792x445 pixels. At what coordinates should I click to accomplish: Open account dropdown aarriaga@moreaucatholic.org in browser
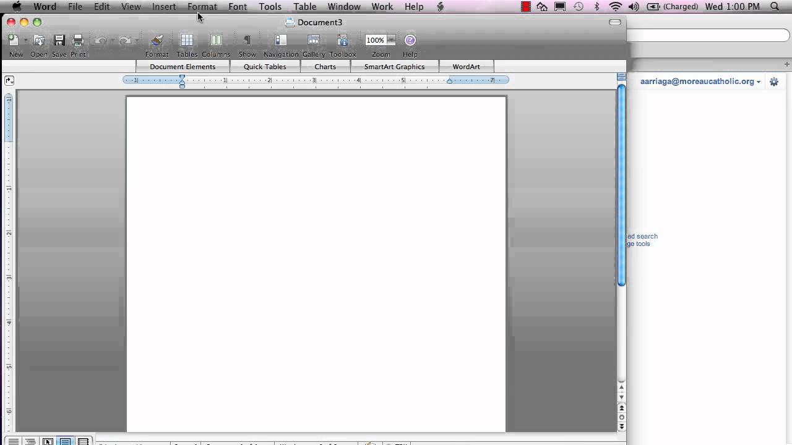click(x=700, y=82)
